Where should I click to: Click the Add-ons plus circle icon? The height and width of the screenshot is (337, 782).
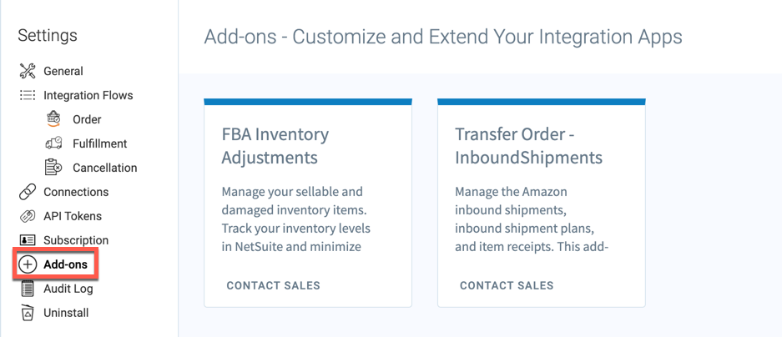click(x=28, y=264)
